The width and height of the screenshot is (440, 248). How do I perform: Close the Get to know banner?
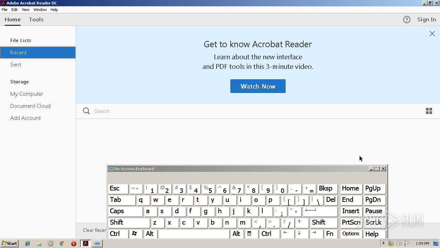pyautogui.click(x=432, y=33)
